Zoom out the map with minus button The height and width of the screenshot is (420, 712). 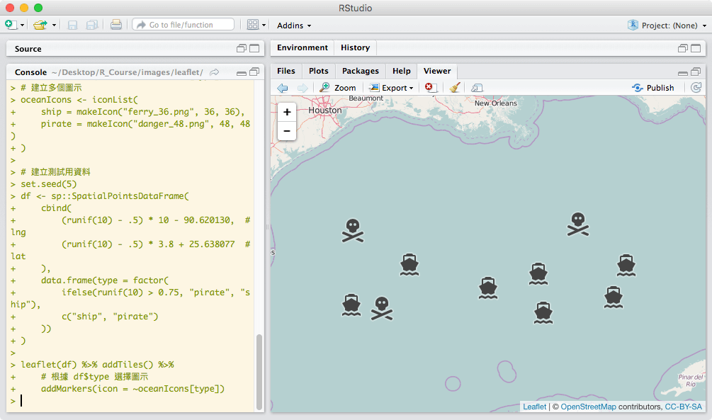coord(287,130)
